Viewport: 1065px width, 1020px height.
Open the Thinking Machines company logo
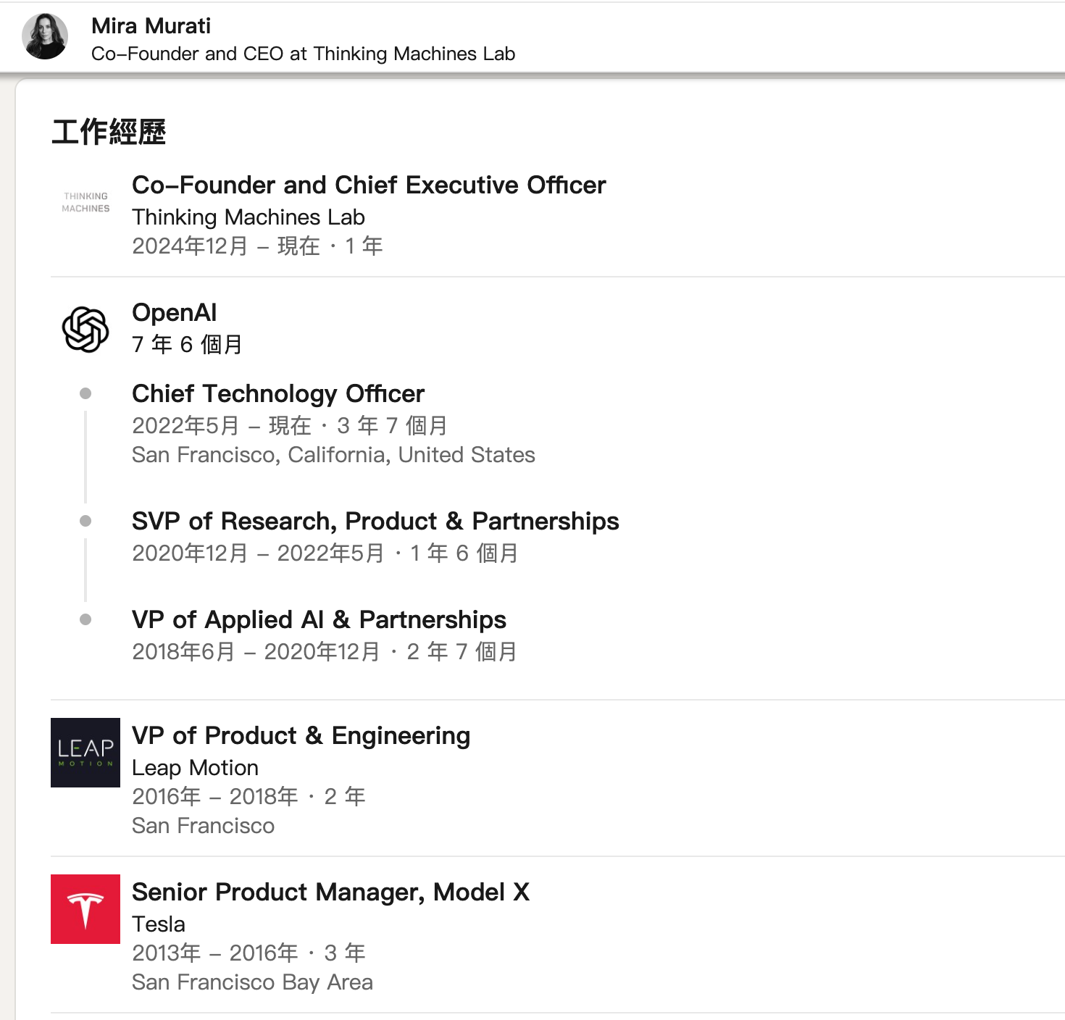(85, 202)
